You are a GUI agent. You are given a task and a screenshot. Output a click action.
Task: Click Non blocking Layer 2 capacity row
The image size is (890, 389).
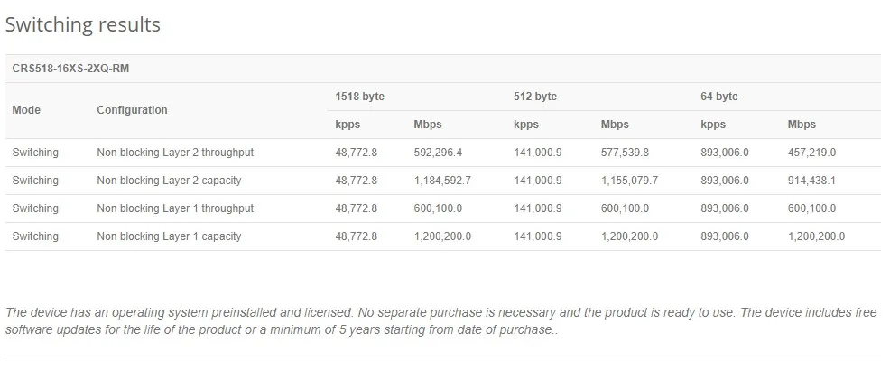169,181
